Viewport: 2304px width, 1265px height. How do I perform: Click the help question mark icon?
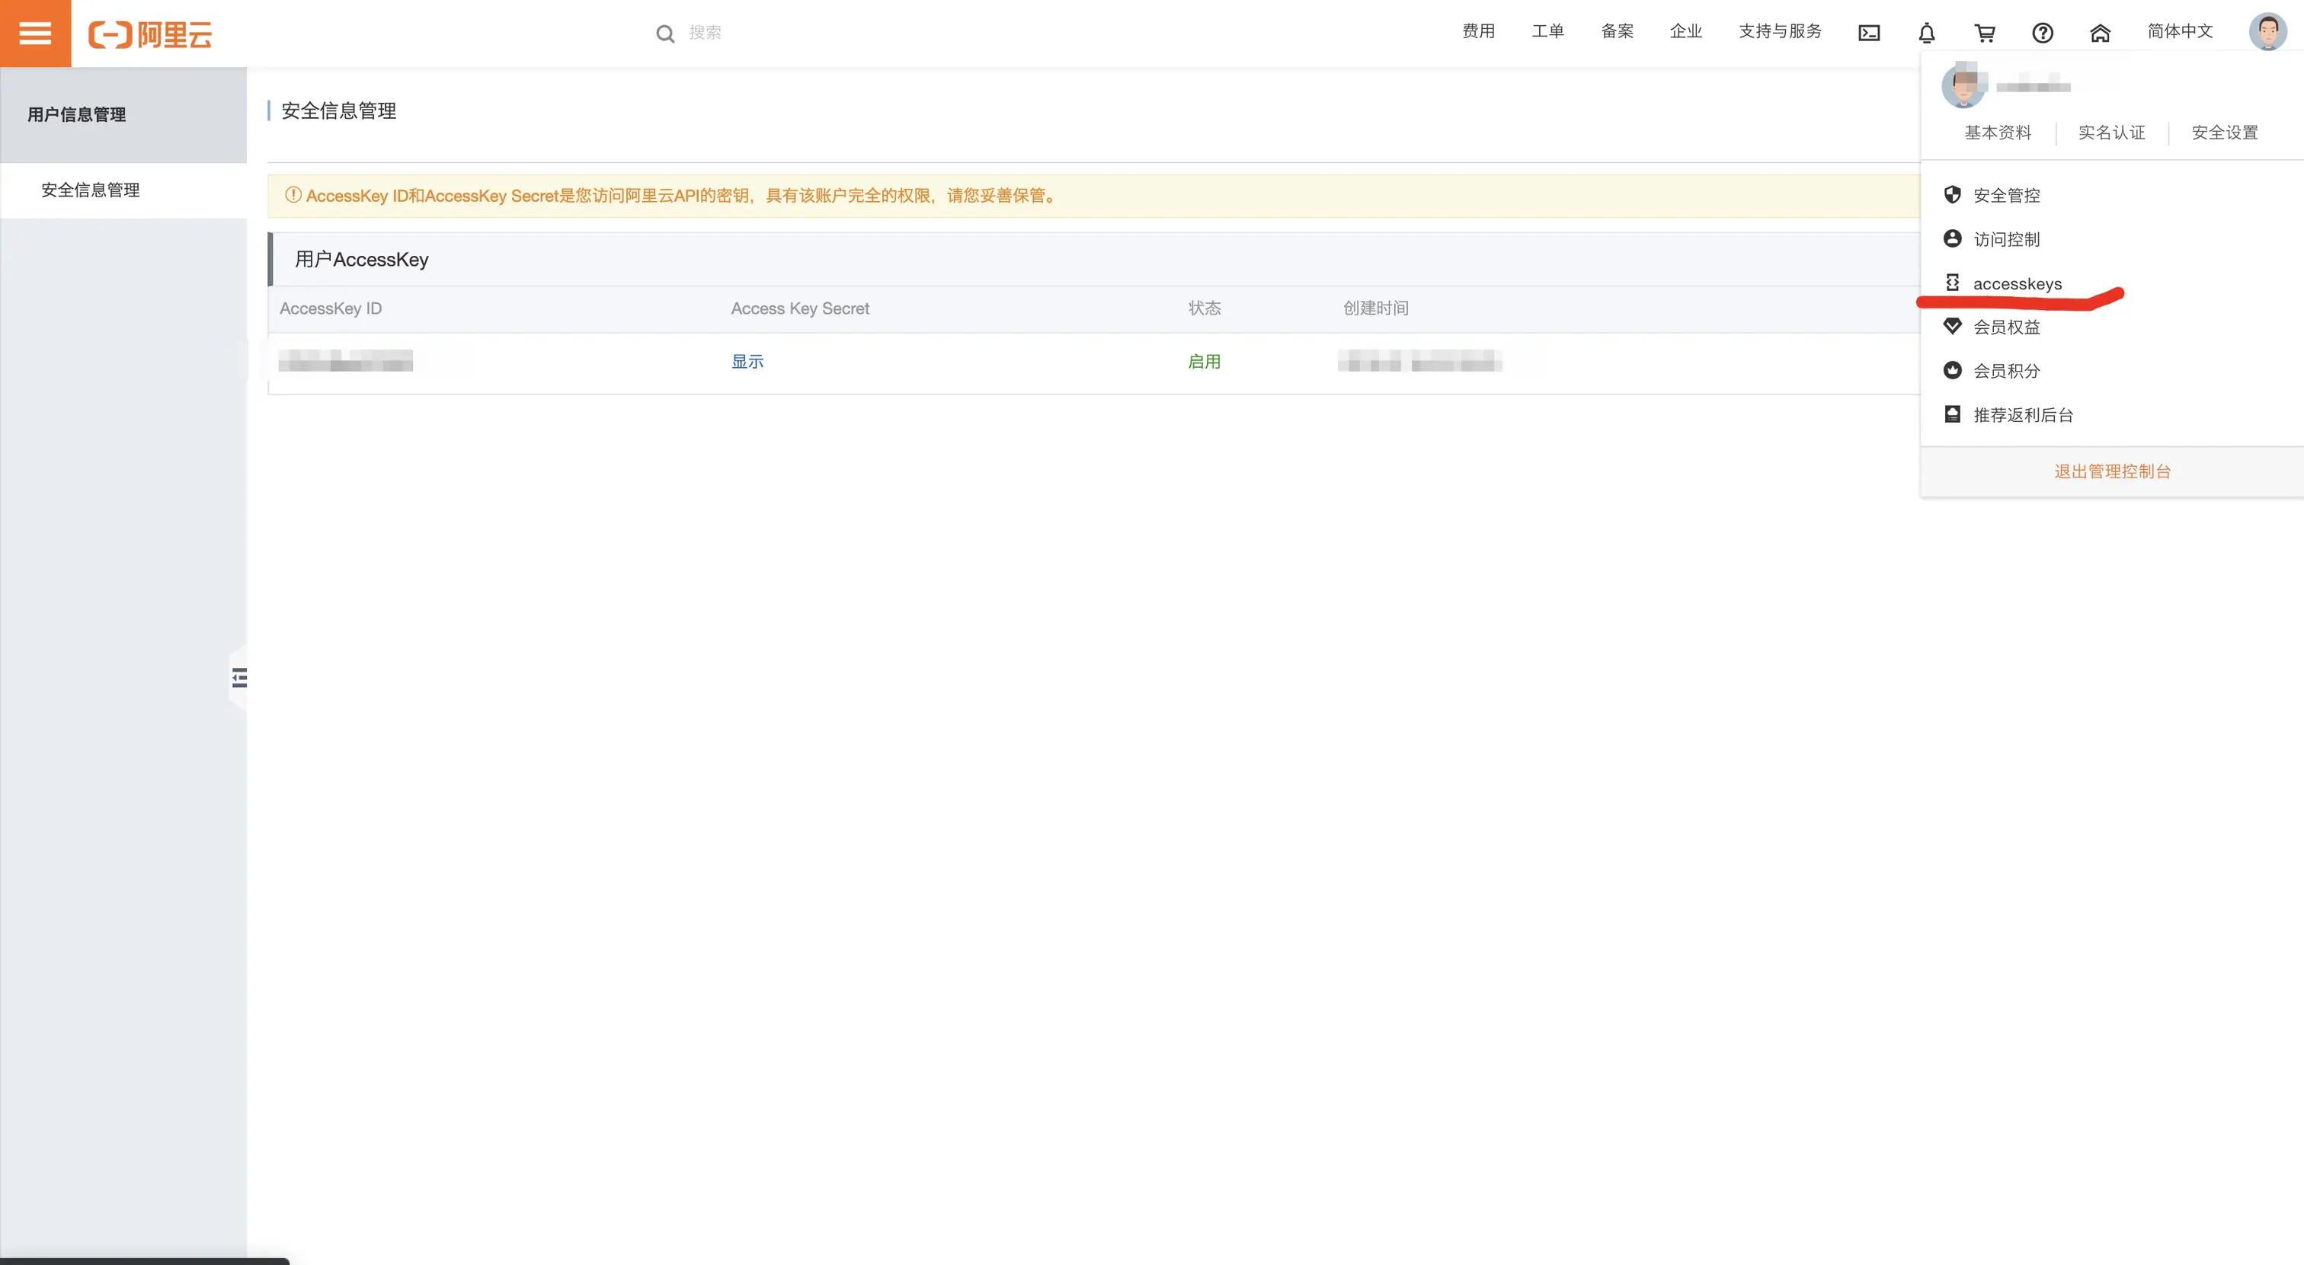click(x=2043, y=33)
